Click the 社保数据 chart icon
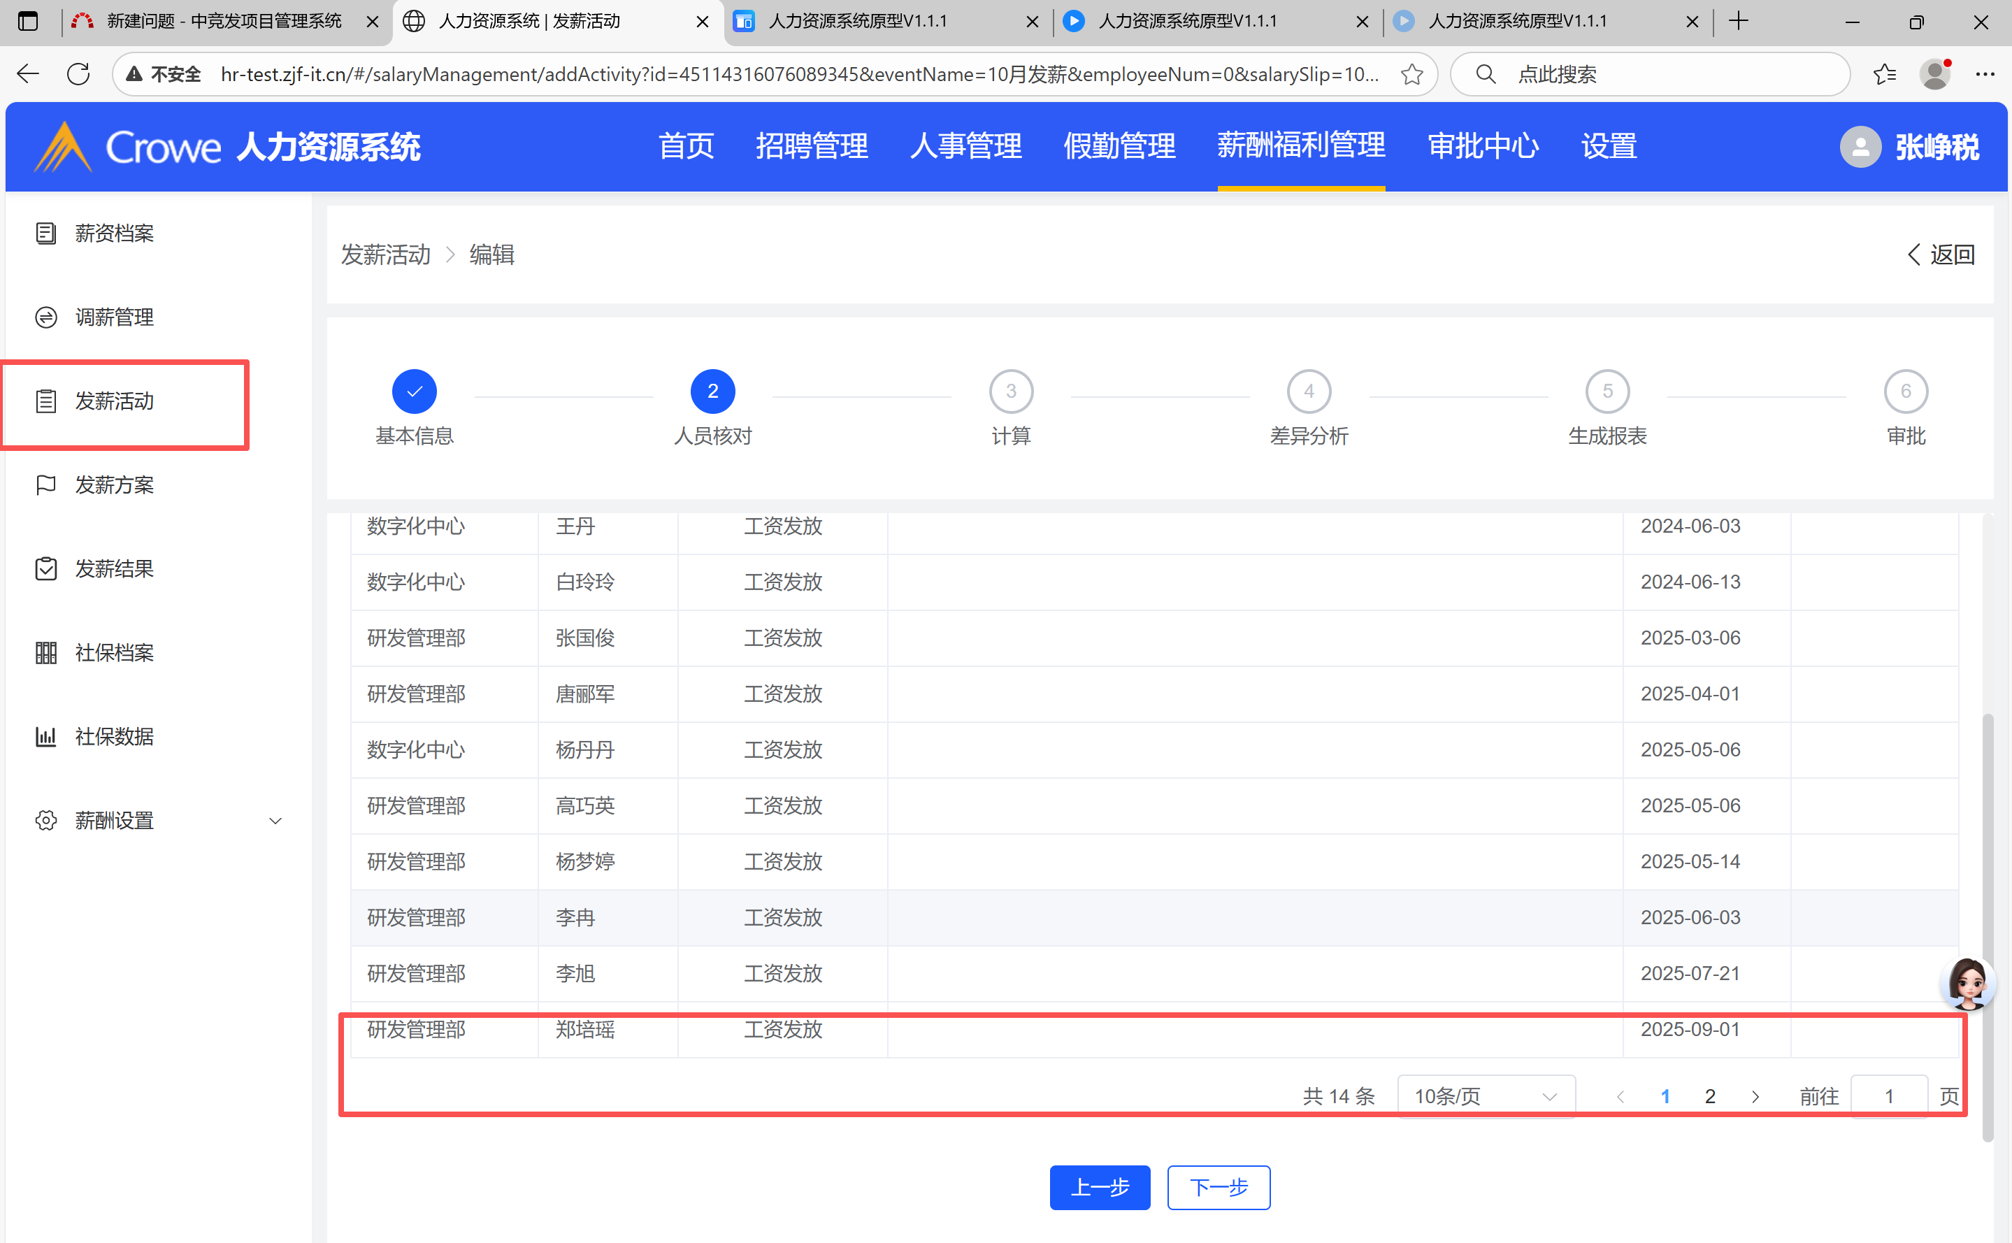The image size is (2012, 1243). [46, 737]
